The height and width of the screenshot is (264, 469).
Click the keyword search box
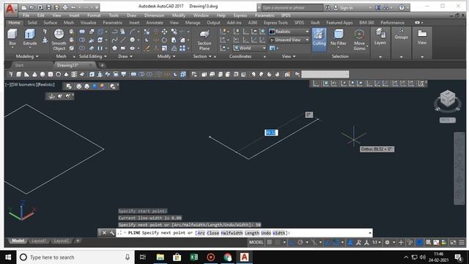pyautogui.click(x=292, y=7)
